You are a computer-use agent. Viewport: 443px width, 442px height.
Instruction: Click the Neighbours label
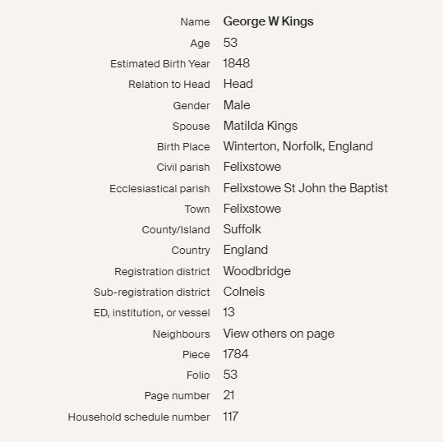(181, 334)
